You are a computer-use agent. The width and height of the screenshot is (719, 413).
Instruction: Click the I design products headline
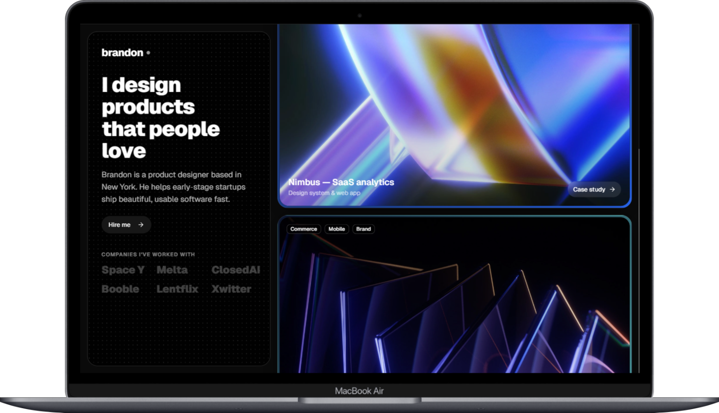160,118
